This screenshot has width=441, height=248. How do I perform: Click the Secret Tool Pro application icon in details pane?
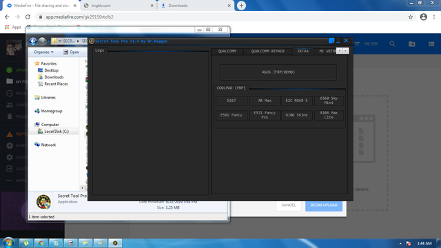43,202
